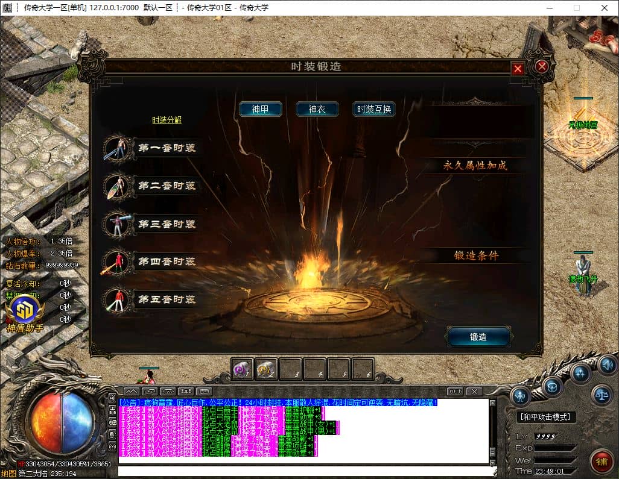The height and width of the screenshot is (479, 619).
Task: Toggle the private whisper channel icon
Action: (x=112, y=435)
